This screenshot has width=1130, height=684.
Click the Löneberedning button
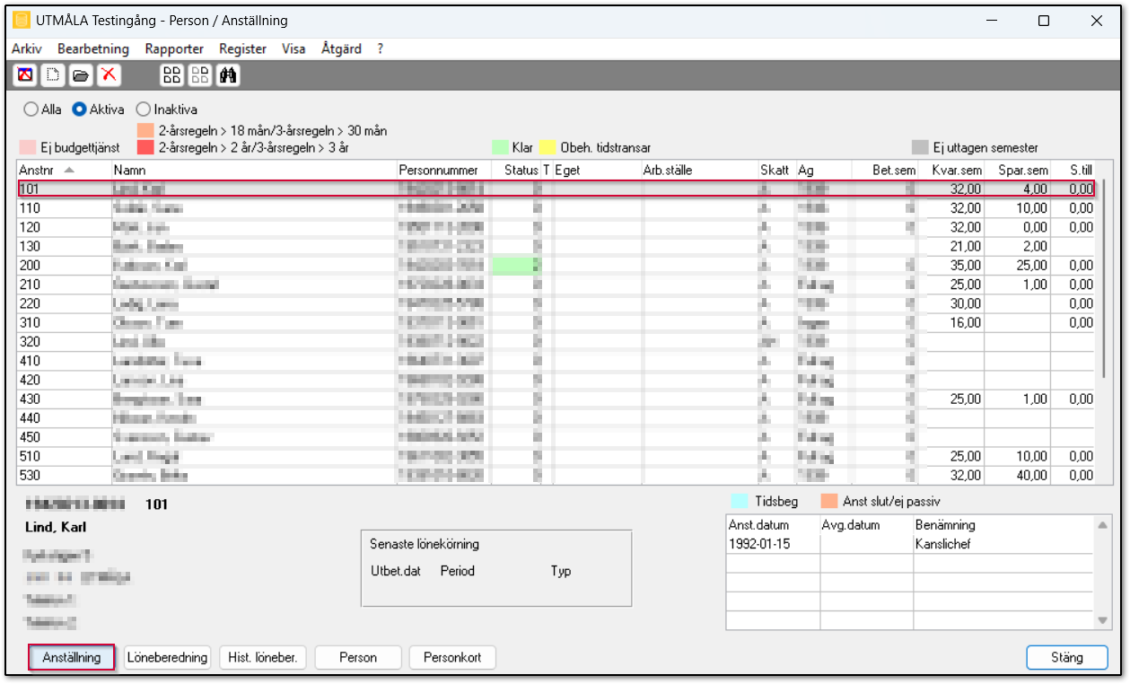click(168, 657)
